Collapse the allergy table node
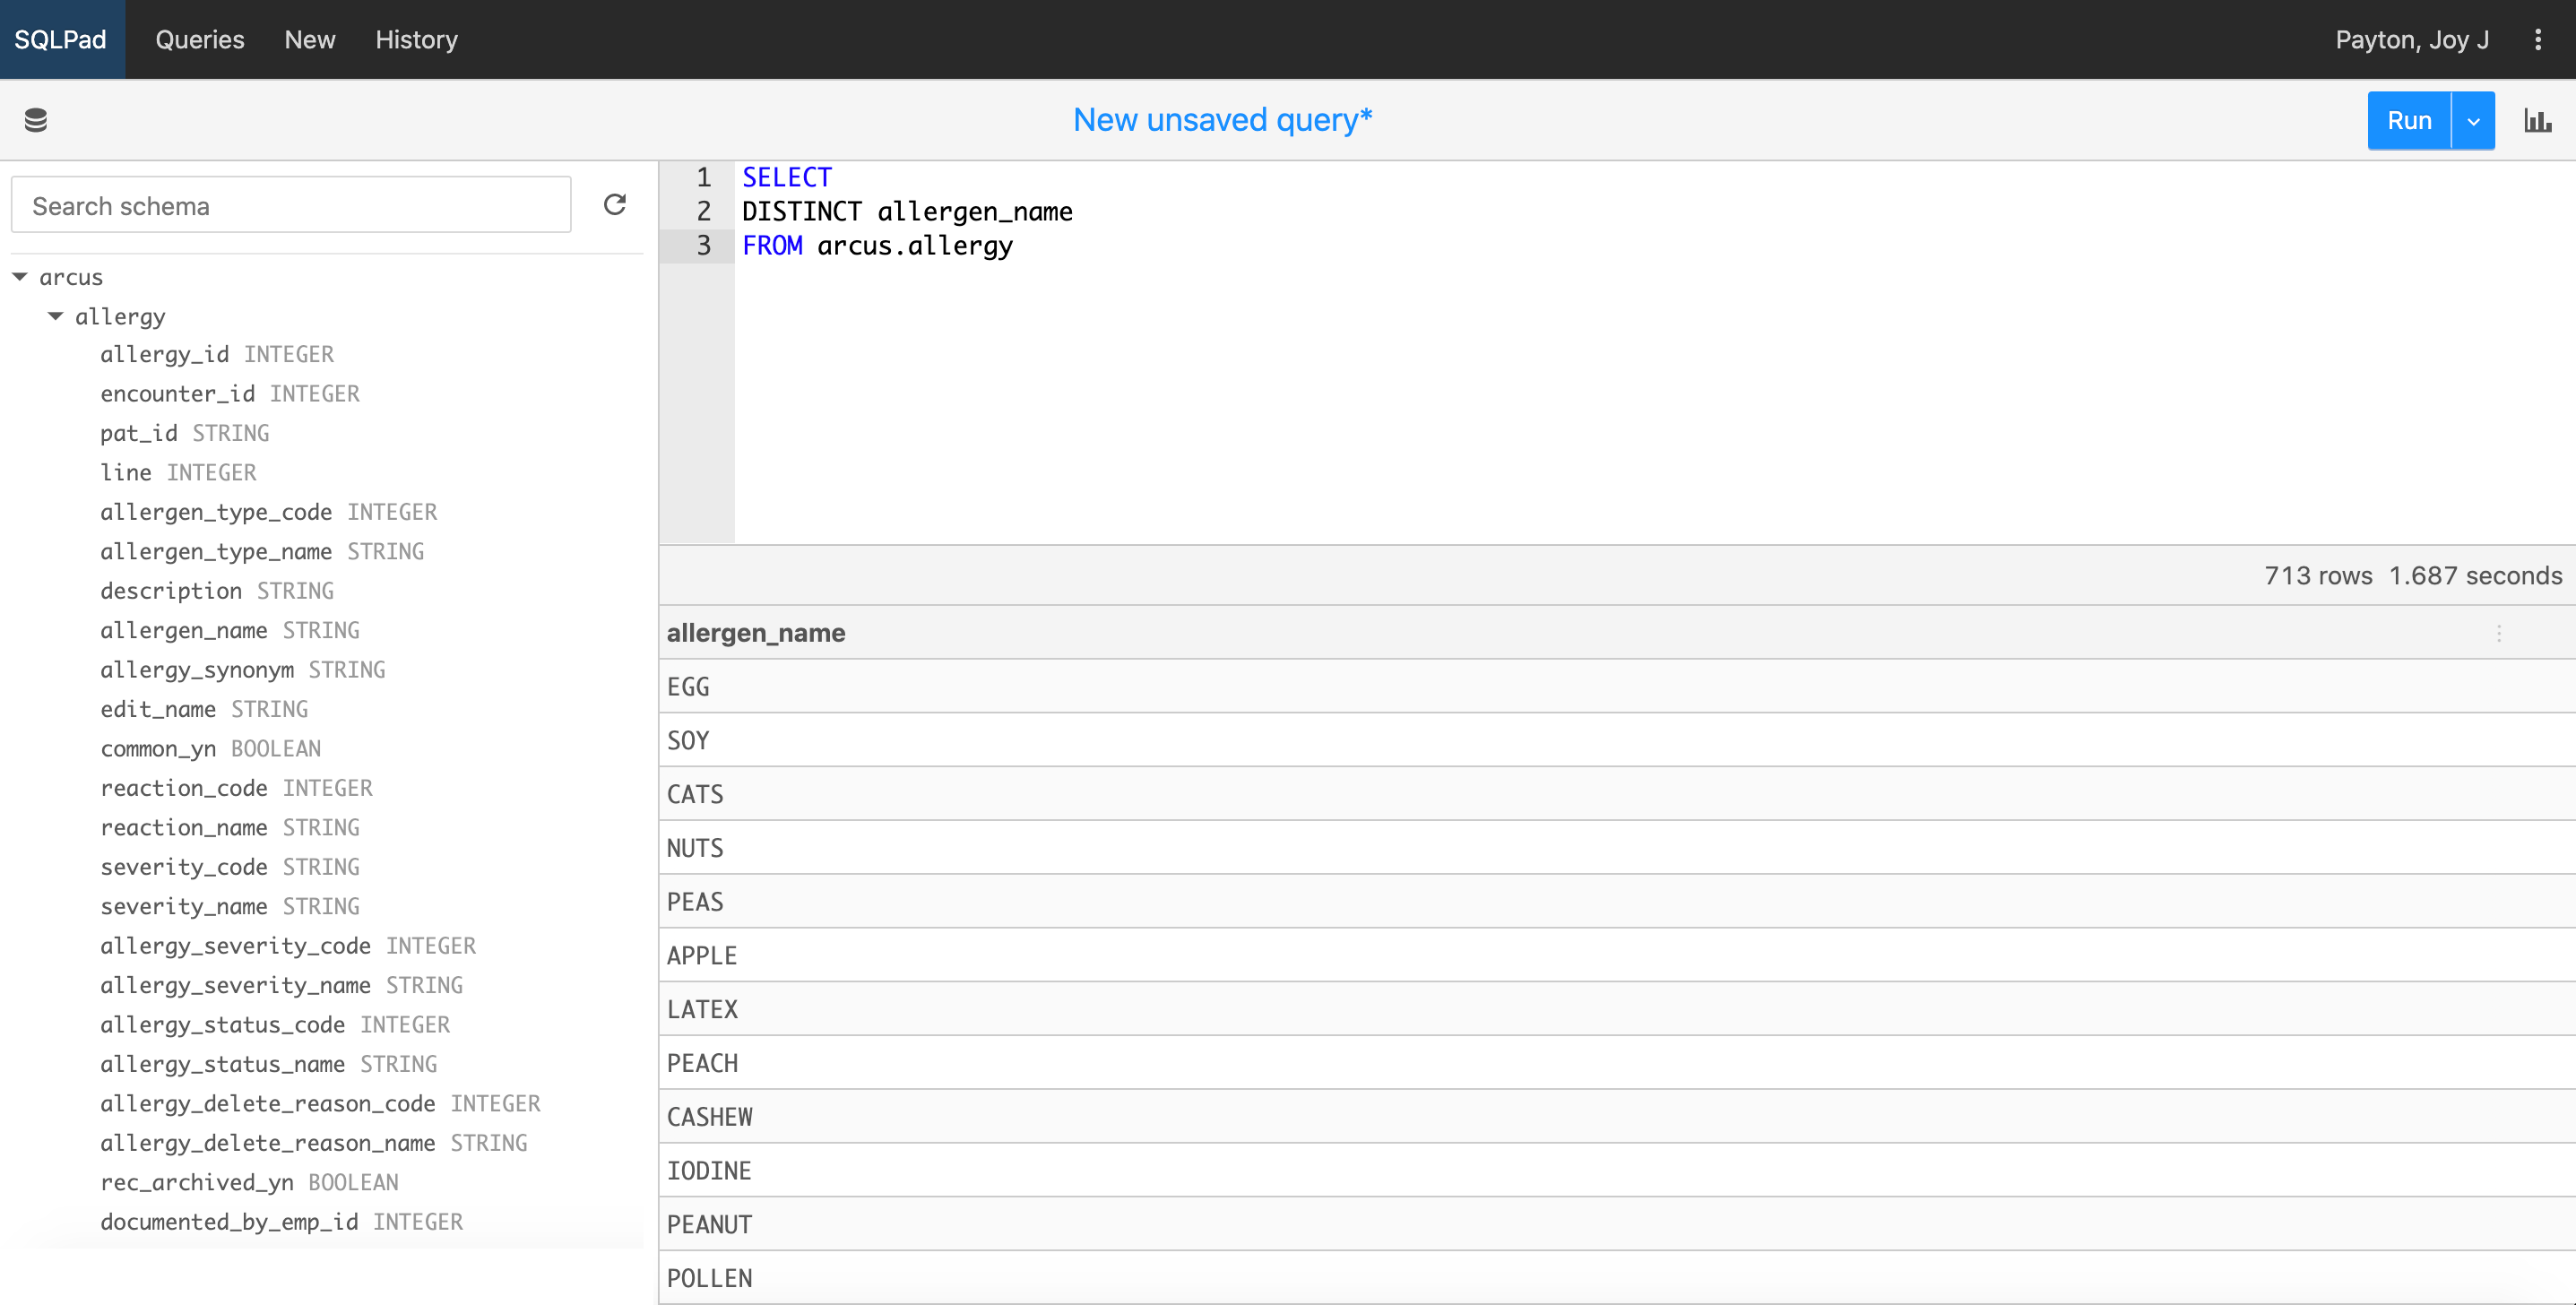The width and height of the screenshot is (2576, 1305). coord(55,316)
